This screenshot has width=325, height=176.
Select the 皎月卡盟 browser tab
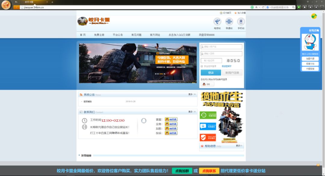[34, 2]
